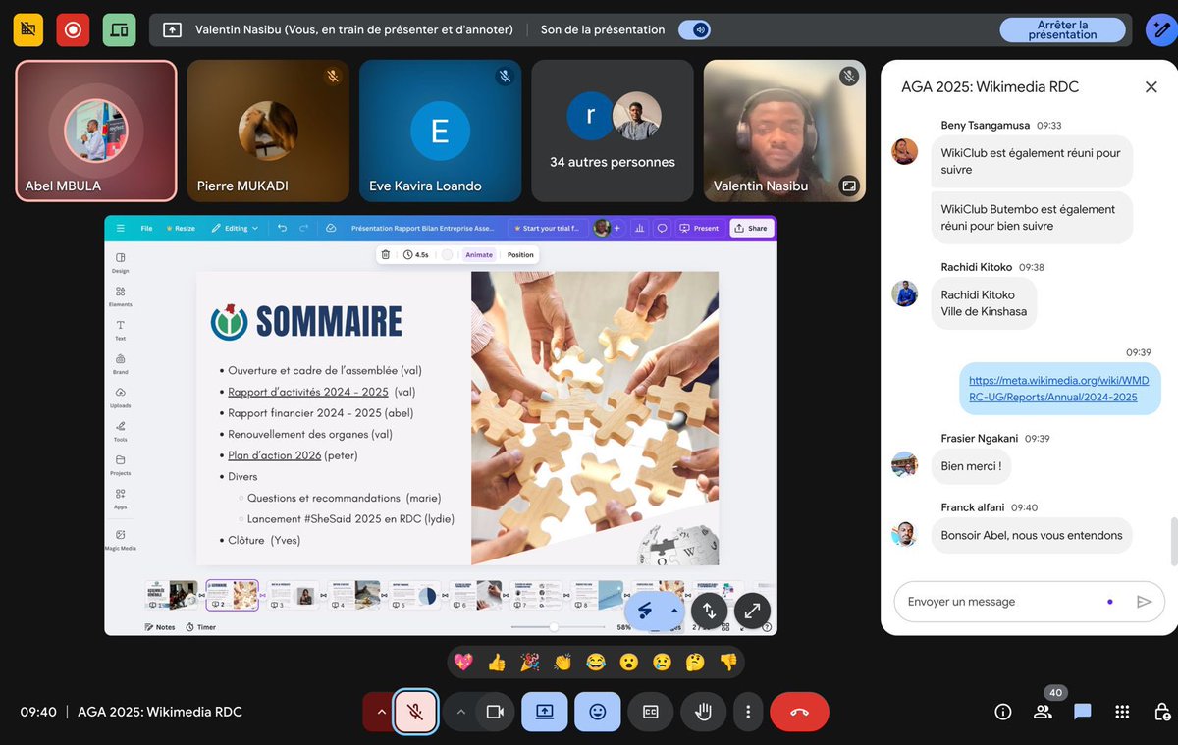Send the clapping hands reaction
The height and width of the screenshot is (745, 1178).
tap(562, 662)
